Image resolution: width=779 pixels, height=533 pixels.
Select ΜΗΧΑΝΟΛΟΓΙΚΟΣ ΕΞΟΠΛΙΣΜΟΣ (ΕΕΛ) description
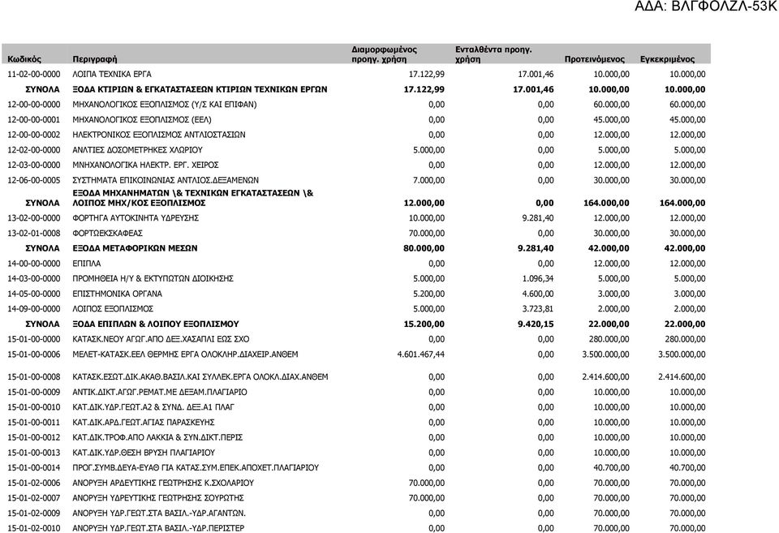point(141,120)
